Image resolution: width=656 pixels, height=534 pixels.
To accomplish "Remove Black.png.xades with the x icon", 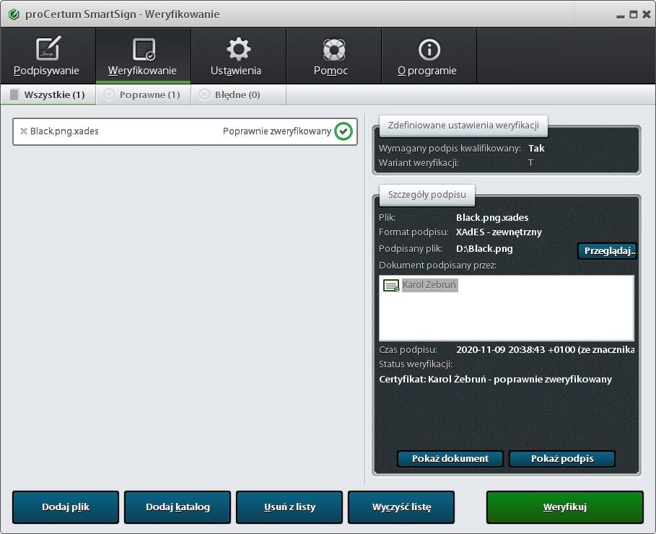I will [23, 131].
